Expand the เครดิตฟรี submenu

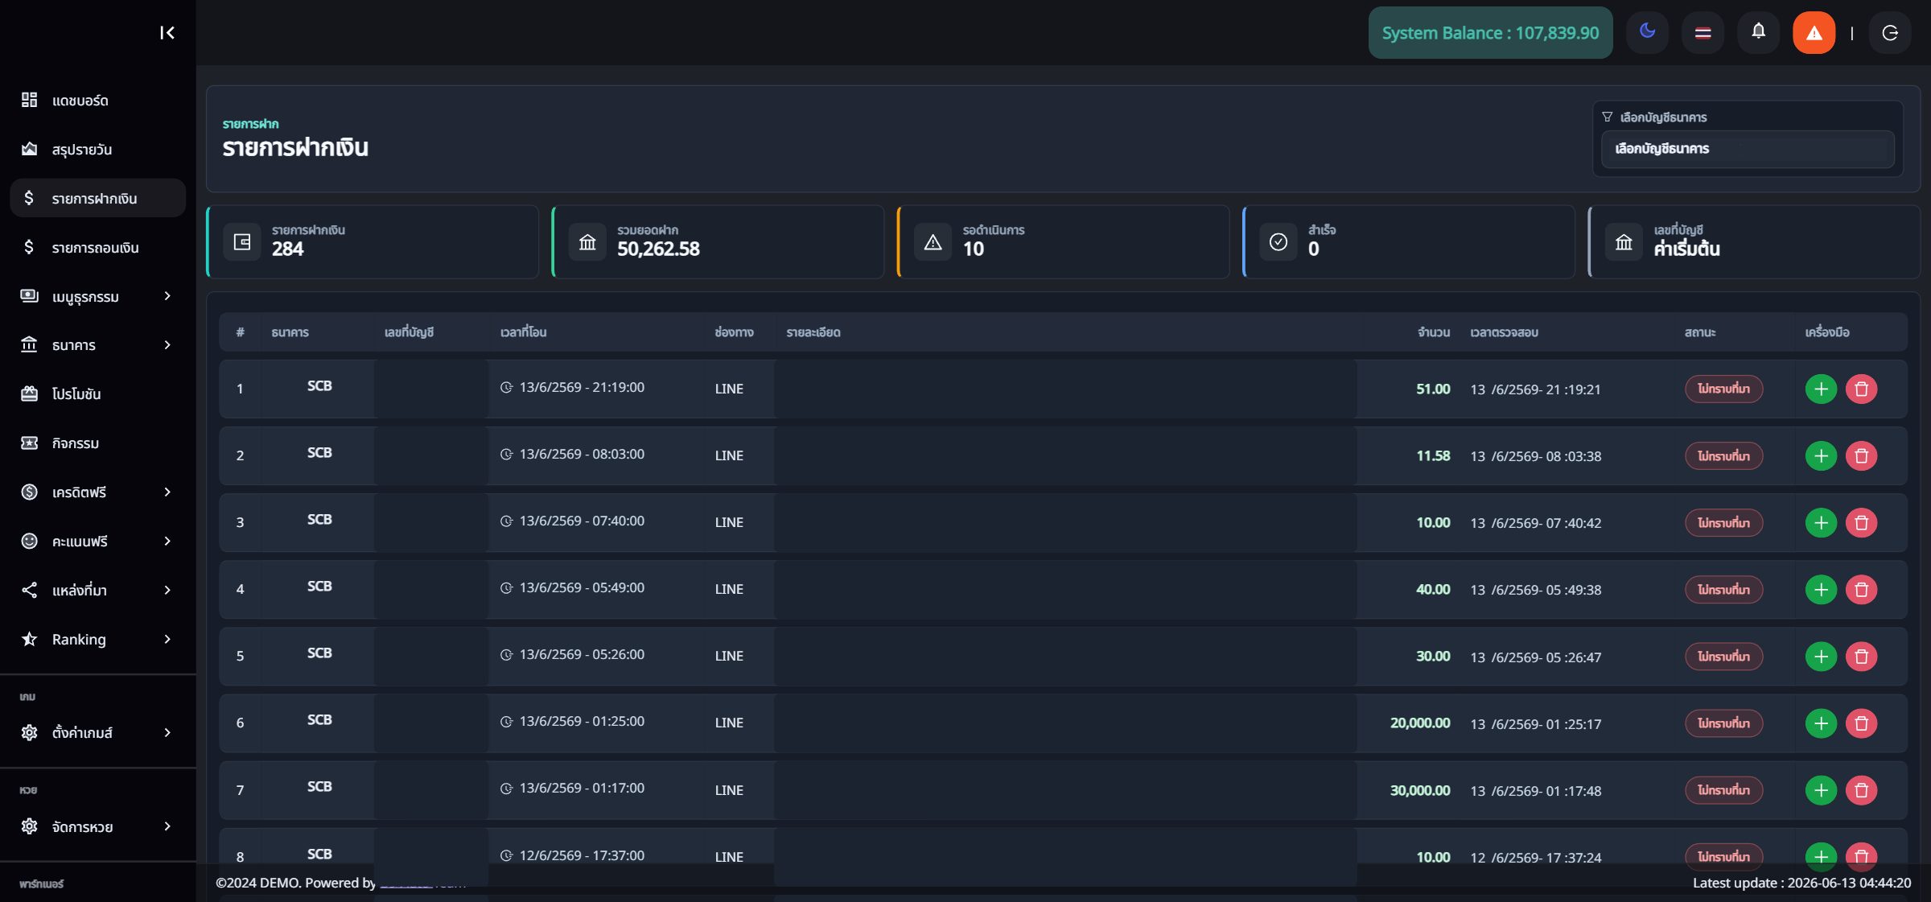97,492
